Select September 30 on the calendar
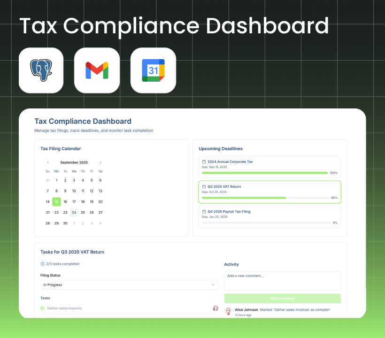 [65, 223]
